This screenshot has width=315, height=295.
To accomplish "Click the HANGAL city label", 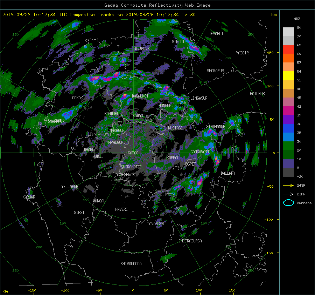I will click(x=99, y=201).
